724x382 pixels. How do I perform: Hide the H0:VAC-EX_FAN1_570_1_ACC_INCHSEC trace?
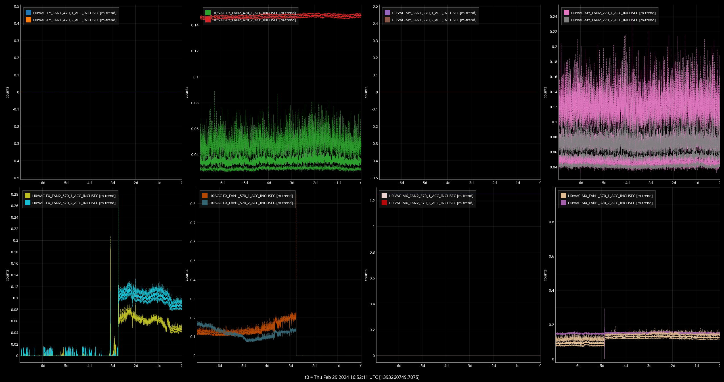pyautogui.click(x=251, y=196)
